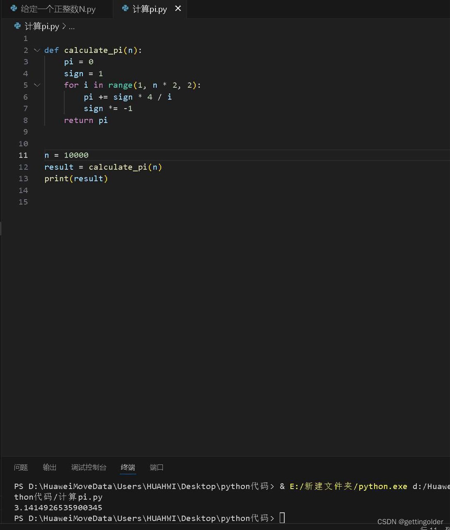The height and width of the screenshot is (530, 450).
Task: Click the E:/新建文件夹/python.exe path in terminal
Action: pos(348,486)
